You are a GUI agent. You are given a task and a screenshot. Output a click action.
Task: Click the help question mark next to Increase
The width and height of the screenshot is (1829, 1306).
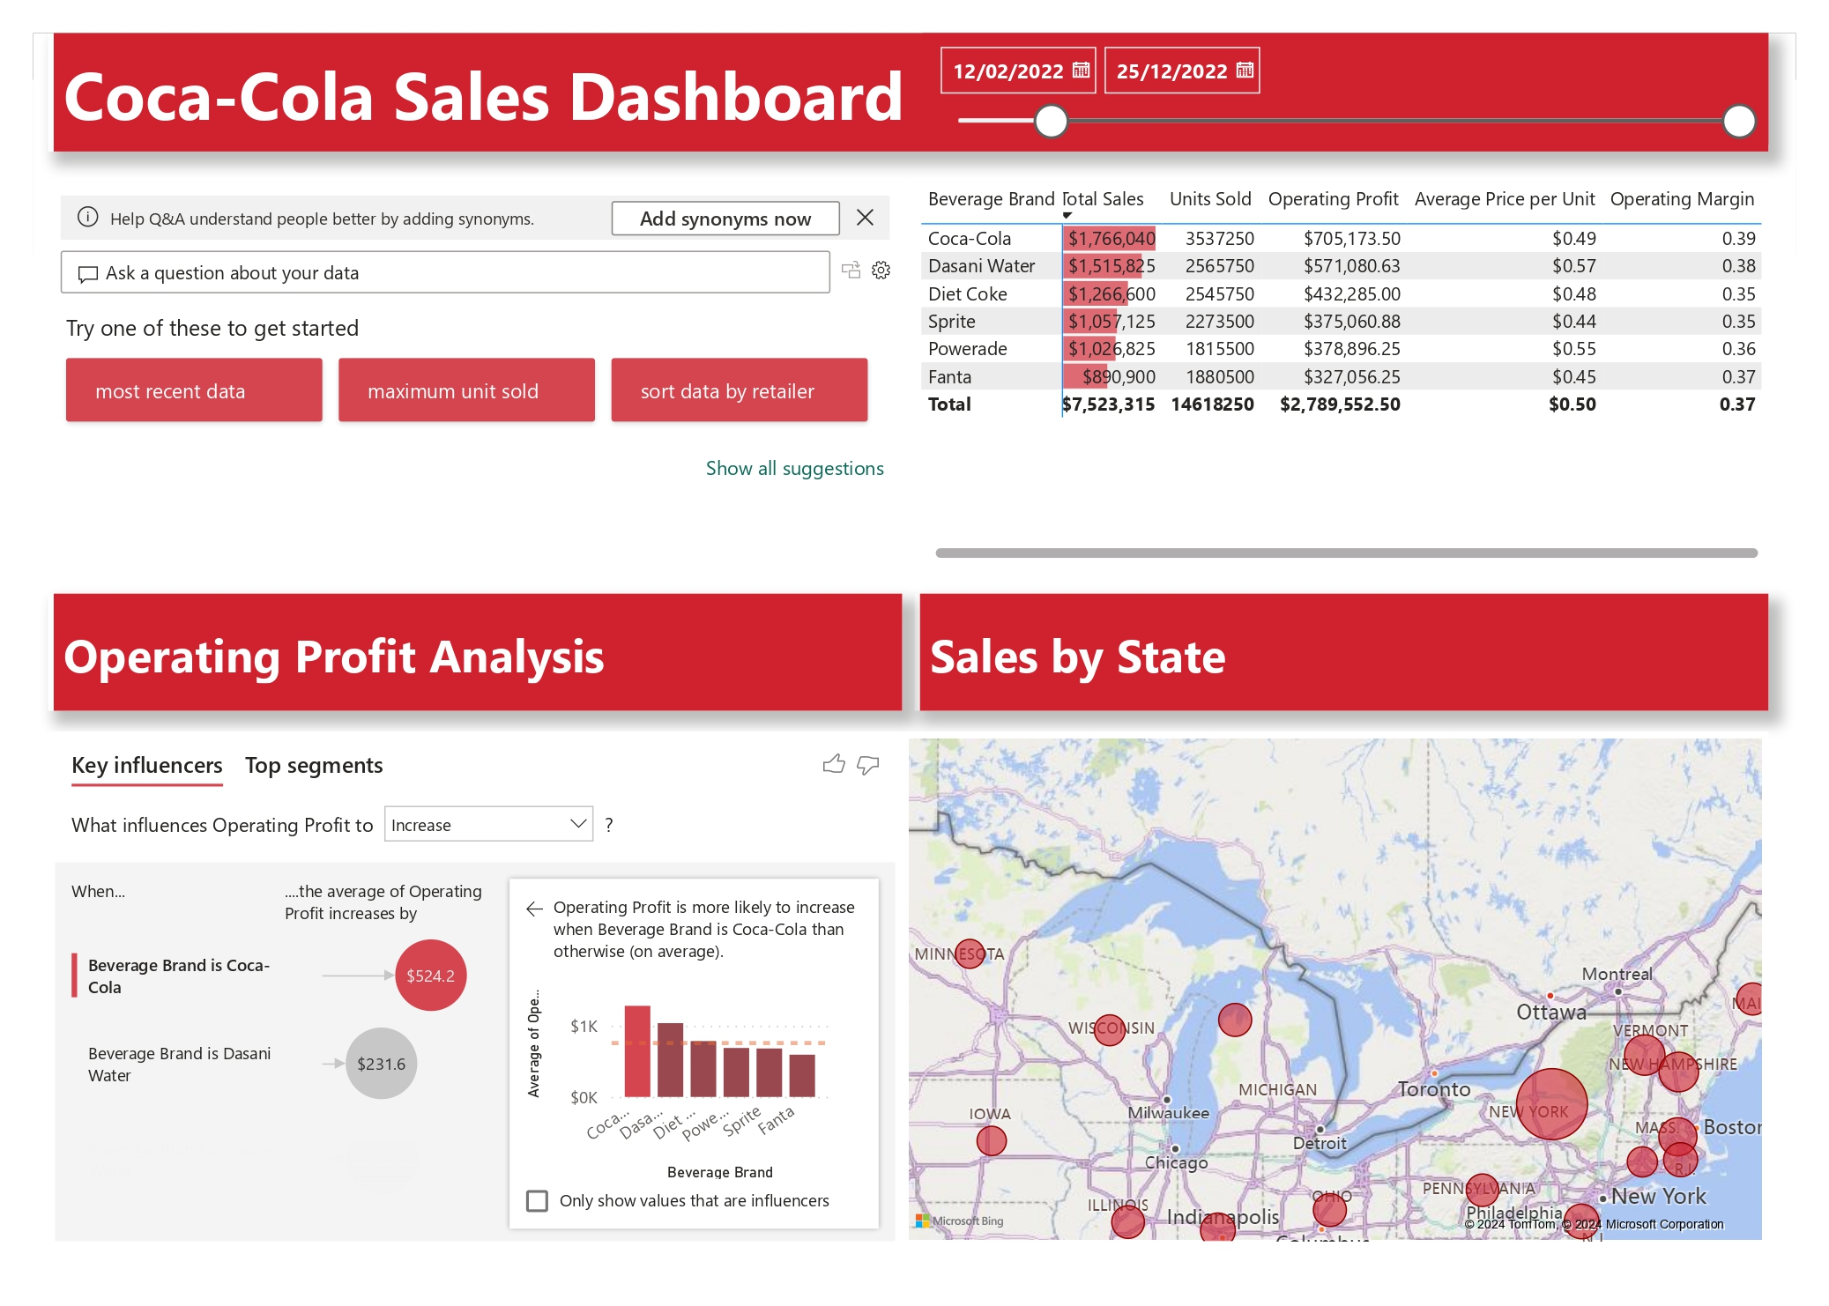(609, 825)
